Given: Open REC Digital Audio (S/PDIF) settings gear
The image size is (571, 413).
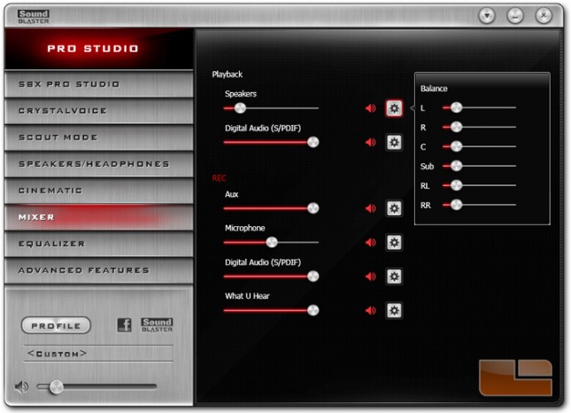Looking at the screenshot, I should (394, 277).
